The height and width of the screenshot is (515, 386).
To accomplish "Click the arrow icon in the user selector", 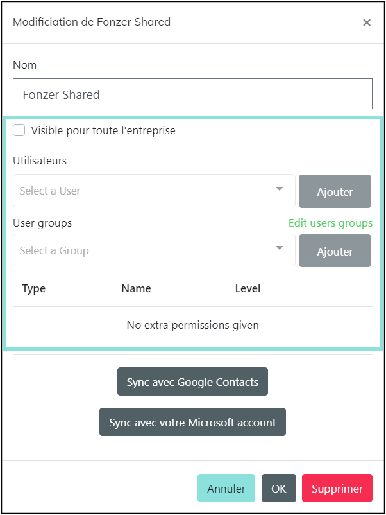I will click(280, 189).
